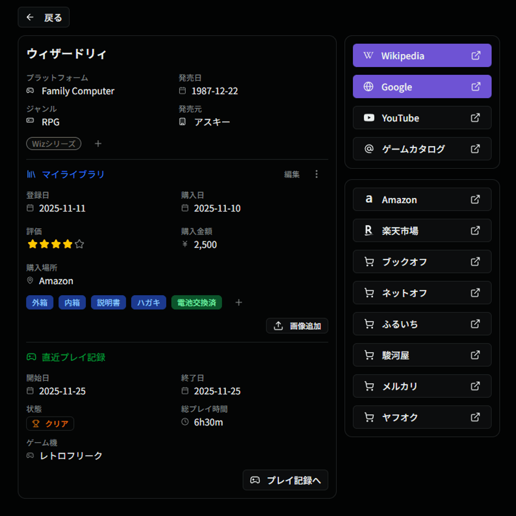Click the 画像追加 upload button

pyautogui.click(x=297, y=326)
